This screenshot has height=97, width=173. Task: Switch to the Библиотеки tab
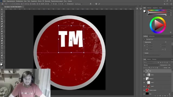(x=152, y=36)
